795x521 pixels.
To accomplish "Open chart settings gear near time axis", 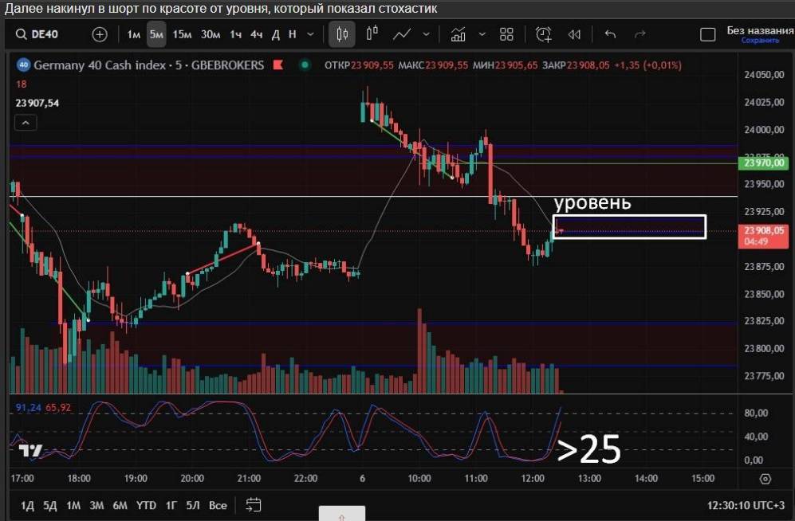I will [765, 479].
